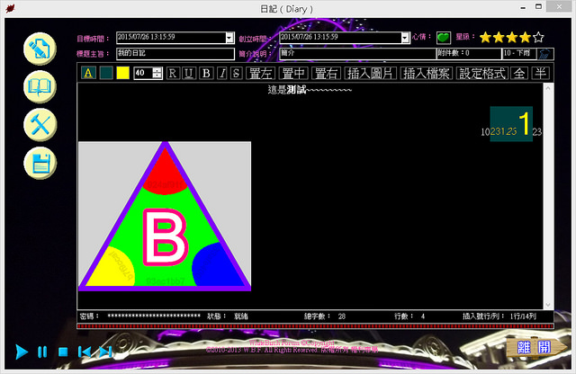Skip to previous track
This screenshot has height=374, width=576.
tap(85, 352)
